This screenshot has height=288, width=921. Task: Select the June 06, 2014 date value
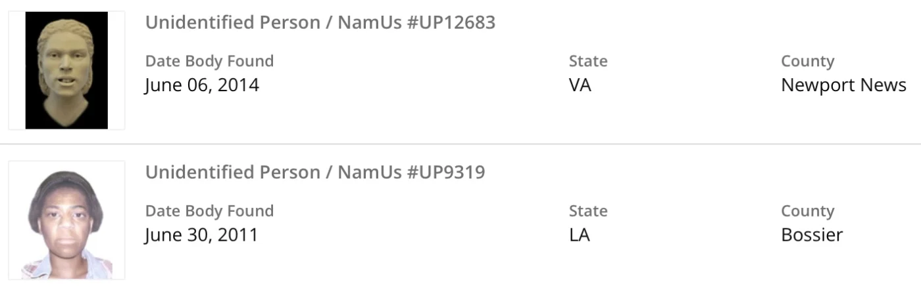[x=201, y=85]
